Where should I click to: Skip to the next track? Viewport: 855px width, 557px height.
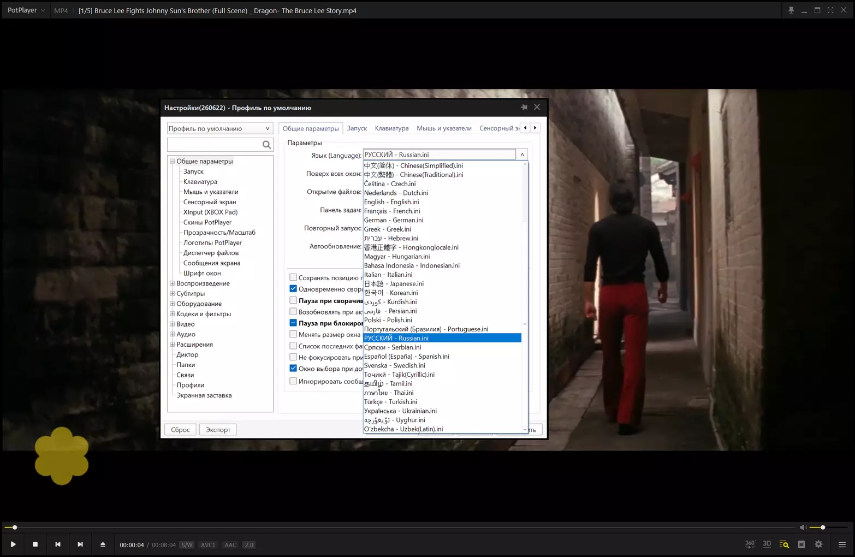(x=80, y=544)
